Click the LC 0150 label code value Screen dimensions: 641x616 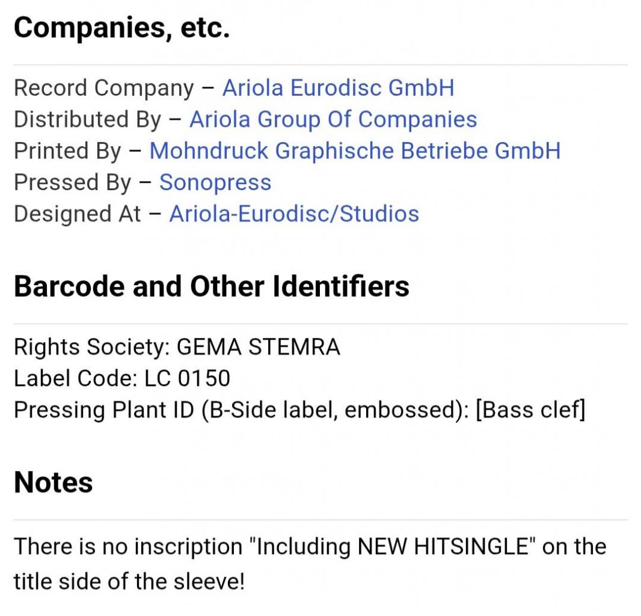(x=187, y=378)
